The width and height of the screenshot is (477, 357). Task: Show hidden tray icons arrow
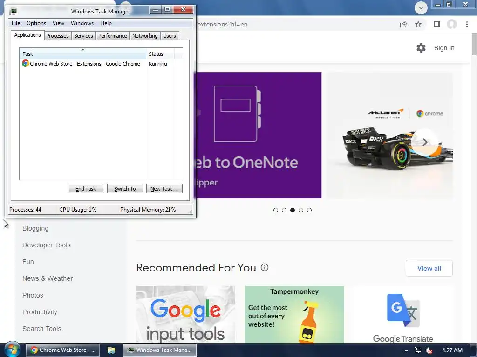click(406, 350)
